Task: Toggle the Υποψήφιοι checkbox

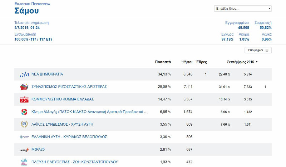Action: pyautogui.click(x=267, y=50)
